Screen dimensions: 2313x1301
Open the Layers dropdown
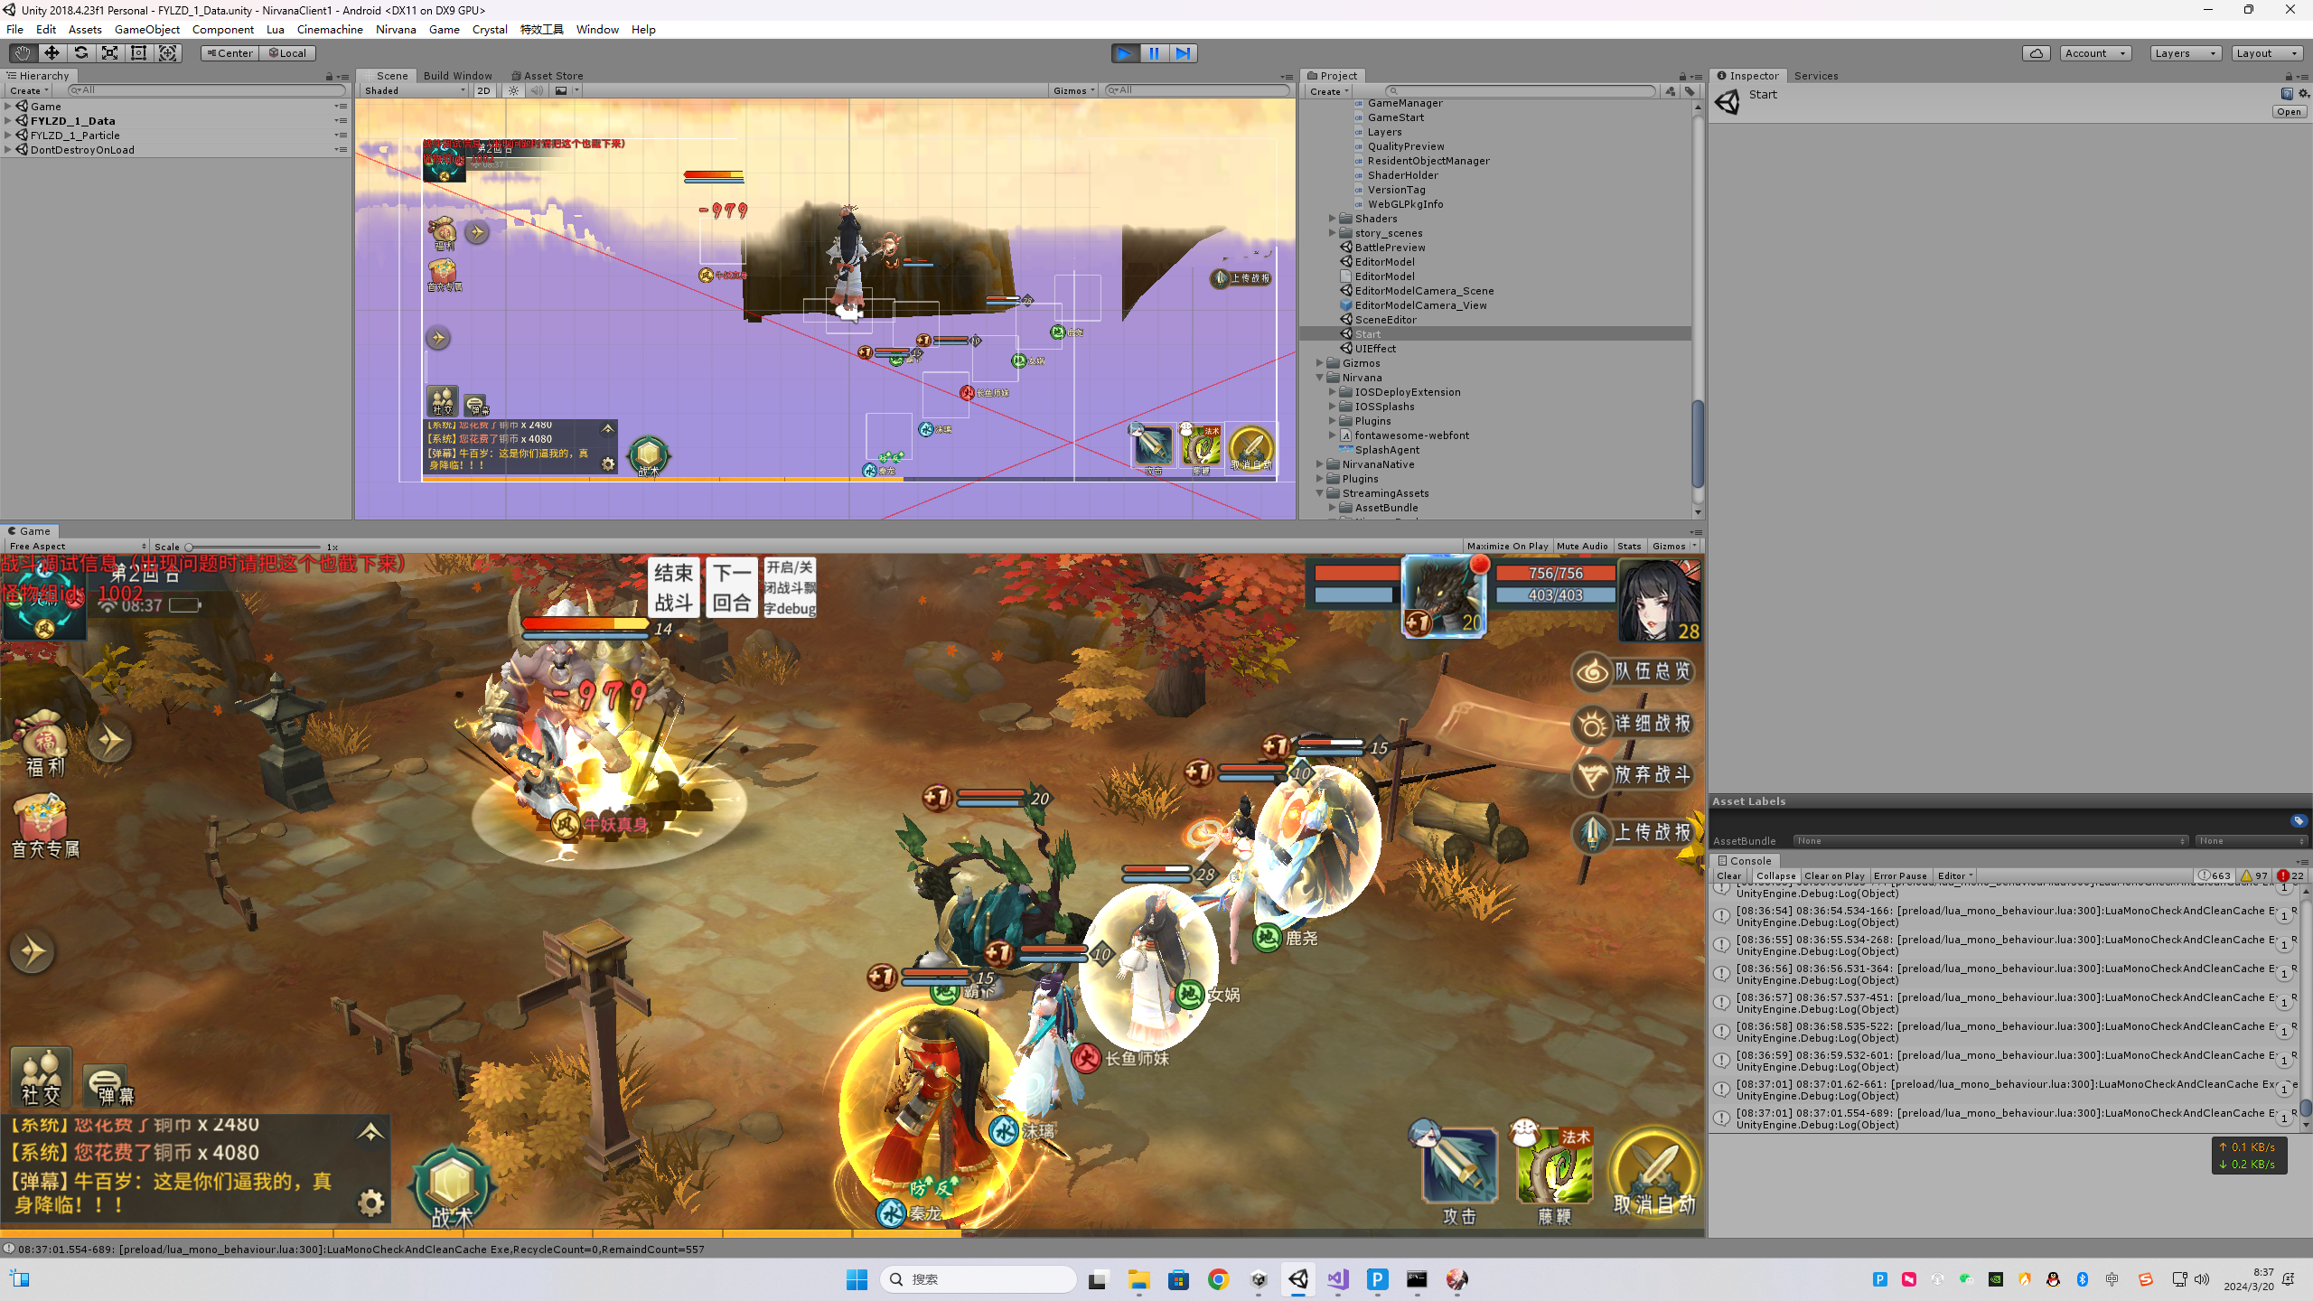[2185, 53]
